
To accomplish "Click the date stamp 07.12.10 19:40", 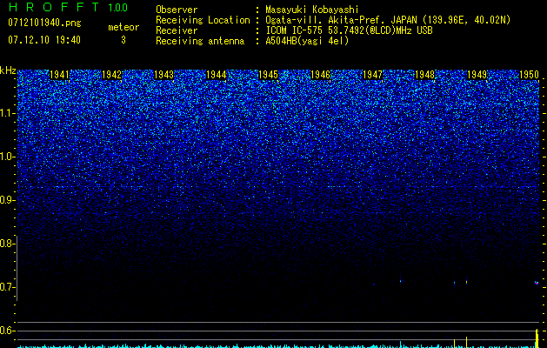I will coord(44,40).
